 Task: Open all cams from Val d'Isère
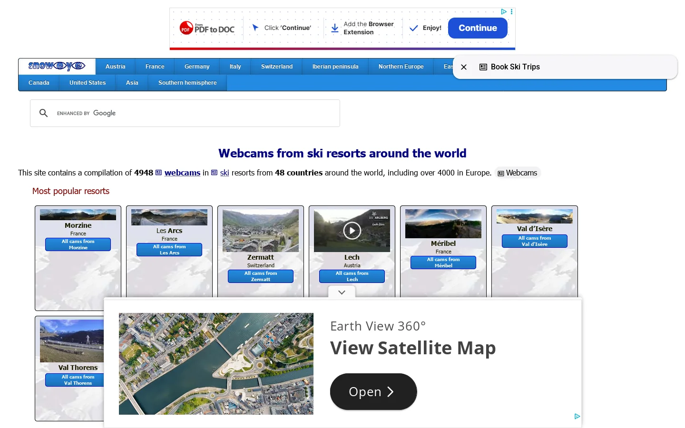535,241
